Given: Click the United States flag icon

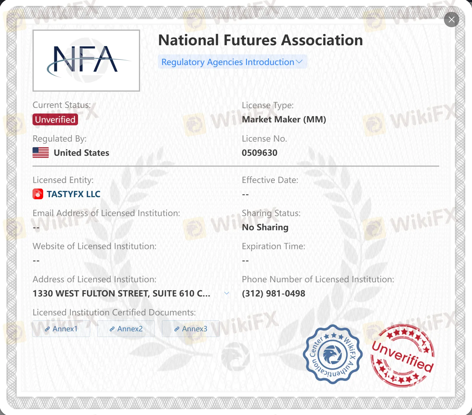Looking at the screenshot, I should 41,153.
